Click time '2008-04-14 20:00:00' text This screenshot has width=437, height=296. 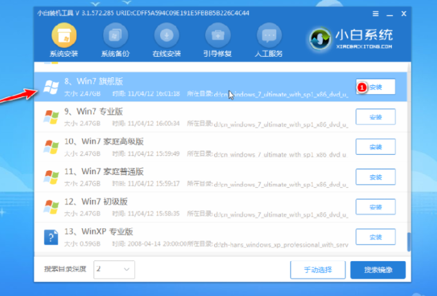click(157, 244)
